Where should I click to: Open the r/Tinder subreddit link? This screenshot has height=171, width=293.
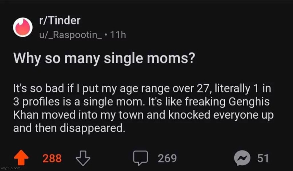[x=60, y=20]
